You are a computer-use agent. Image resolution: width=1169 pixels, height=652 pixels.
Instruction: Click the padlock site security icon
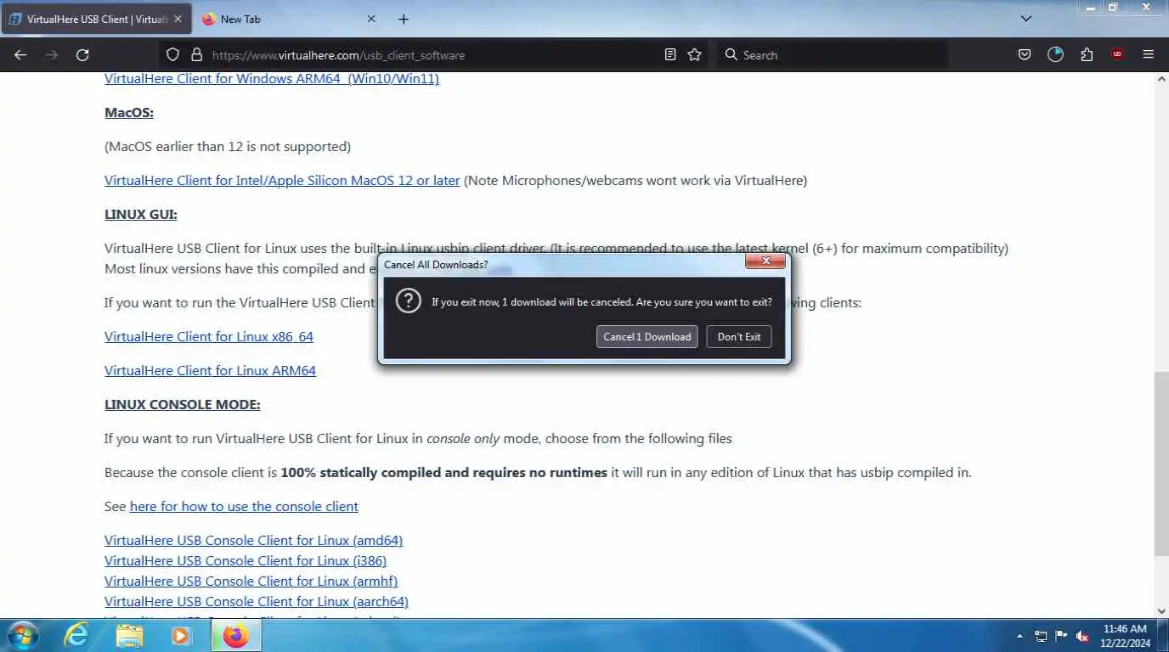point(196,54)
